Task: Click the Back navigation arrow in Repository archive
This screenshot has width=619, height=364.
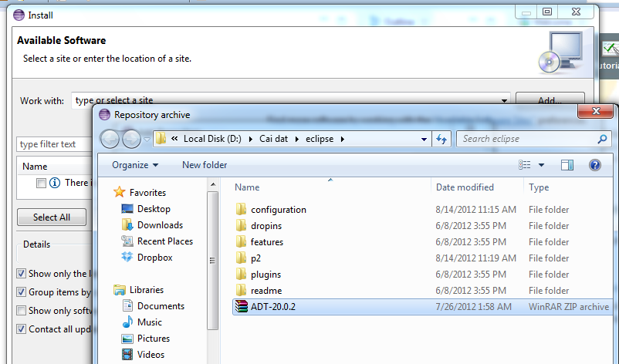Action: point(110,139)
